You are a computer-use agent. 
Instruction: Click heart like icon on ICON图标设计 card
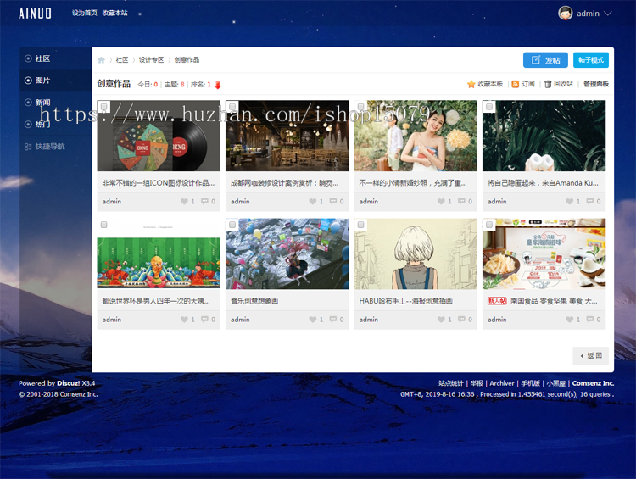point(184,201)
